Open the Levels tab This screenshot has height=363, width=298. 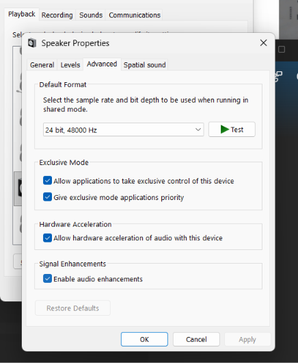tap(70, 65)
